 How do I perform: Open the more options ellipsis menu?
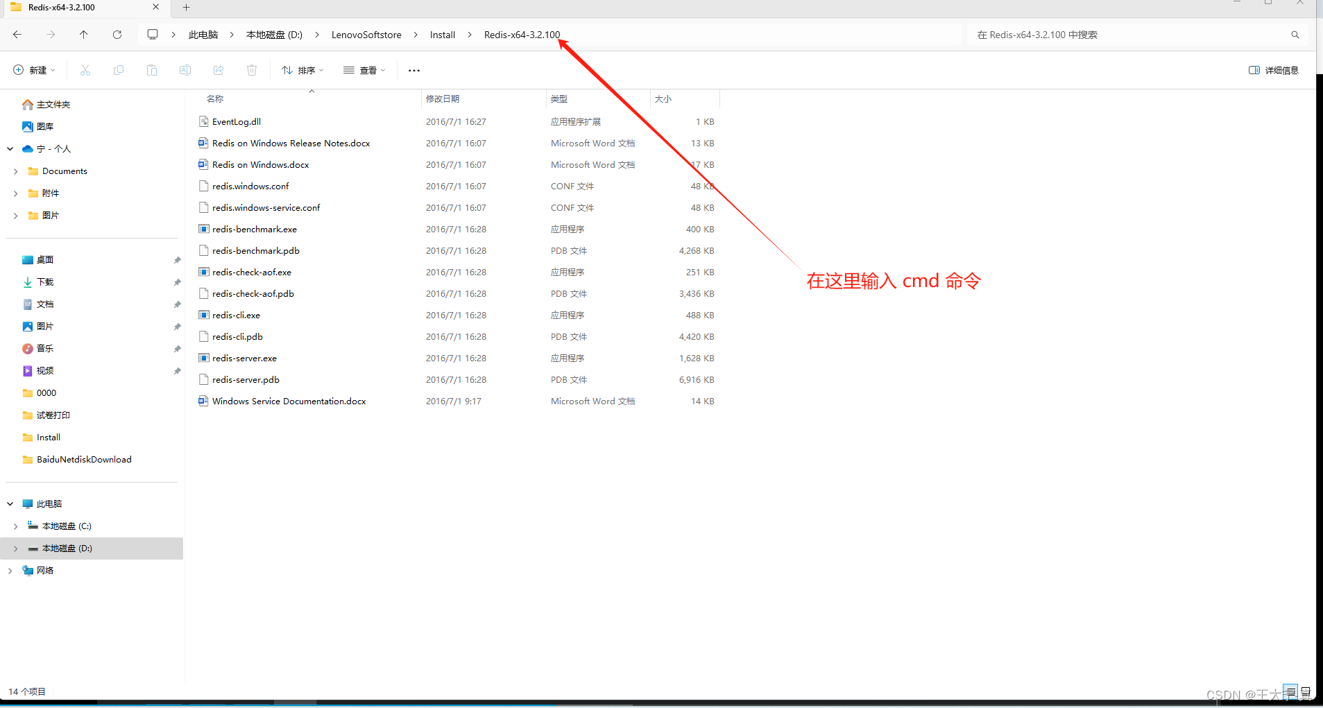414,71
